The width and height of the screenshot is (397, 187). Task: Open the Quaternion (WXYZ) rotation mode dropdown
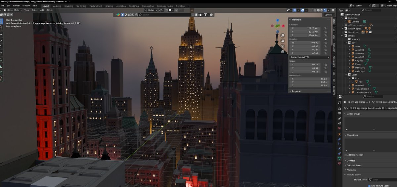pos(310,57)
